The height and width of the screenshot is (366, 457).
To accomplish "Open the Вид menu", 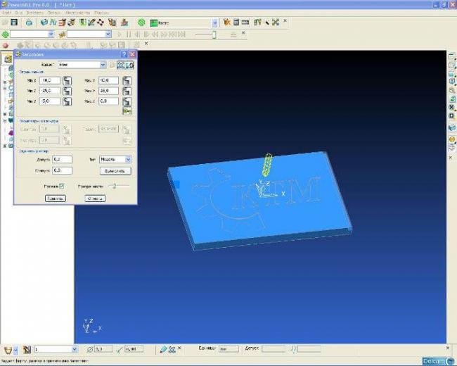I will (x=19, y=13).
